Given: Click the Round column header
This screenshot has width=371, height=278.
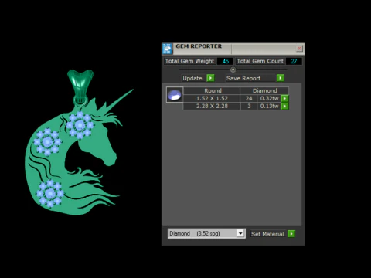Looking at the screenshot, I should (212, 90).
